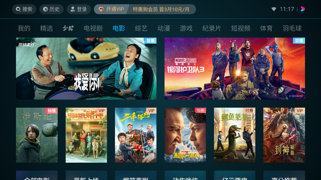Go to the 动漫 tab
Screen dimensions: 321x180
tap(164, 28)
